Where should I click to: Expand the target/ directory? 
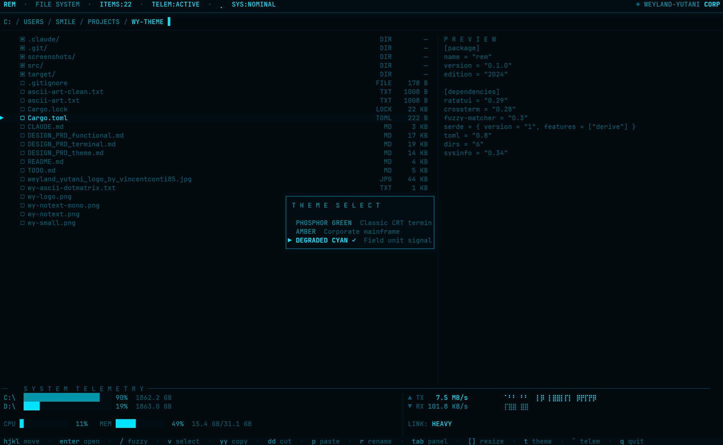click(x=22, y=74)
